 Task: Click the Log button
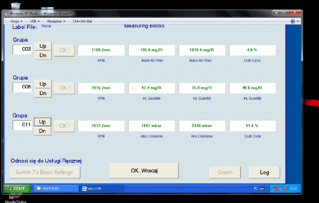[x=264, y=172]
